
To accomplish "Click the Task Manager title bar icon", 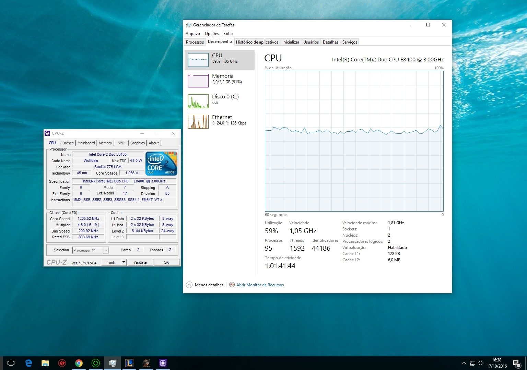I will (189, 25).
